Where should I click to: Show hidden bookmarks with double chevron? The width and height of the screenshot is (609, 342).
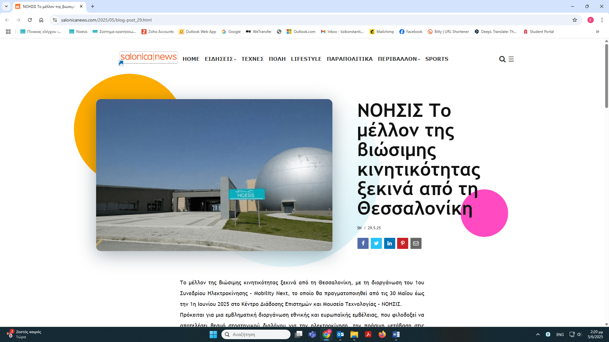[x=598, y=32]
